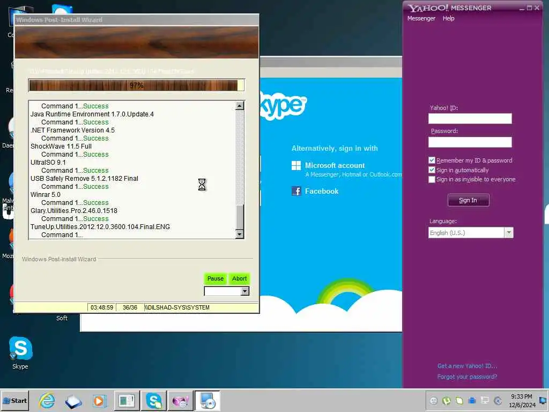Open the network connection tray icon
This screenshot has height=412, width=549.
tap(485, 400)
